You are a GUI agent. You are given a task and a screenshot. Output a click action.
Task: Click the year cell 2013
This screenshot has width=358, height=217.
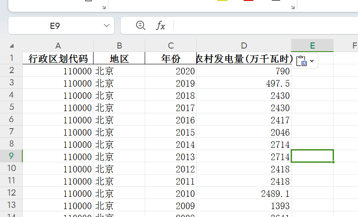click(x=171, y=157)
